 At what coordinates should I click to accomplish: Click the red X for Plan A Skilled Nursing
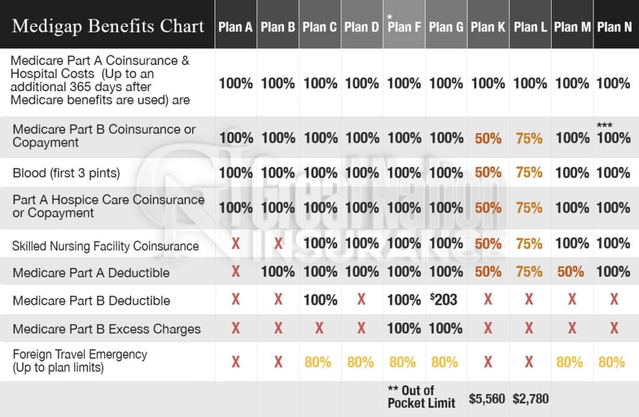(x=235, y=244)
